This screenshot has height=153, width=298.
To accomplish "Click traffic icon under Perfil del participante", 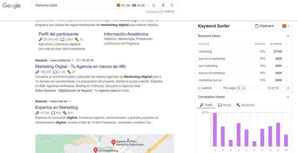I will pos(41,39).
